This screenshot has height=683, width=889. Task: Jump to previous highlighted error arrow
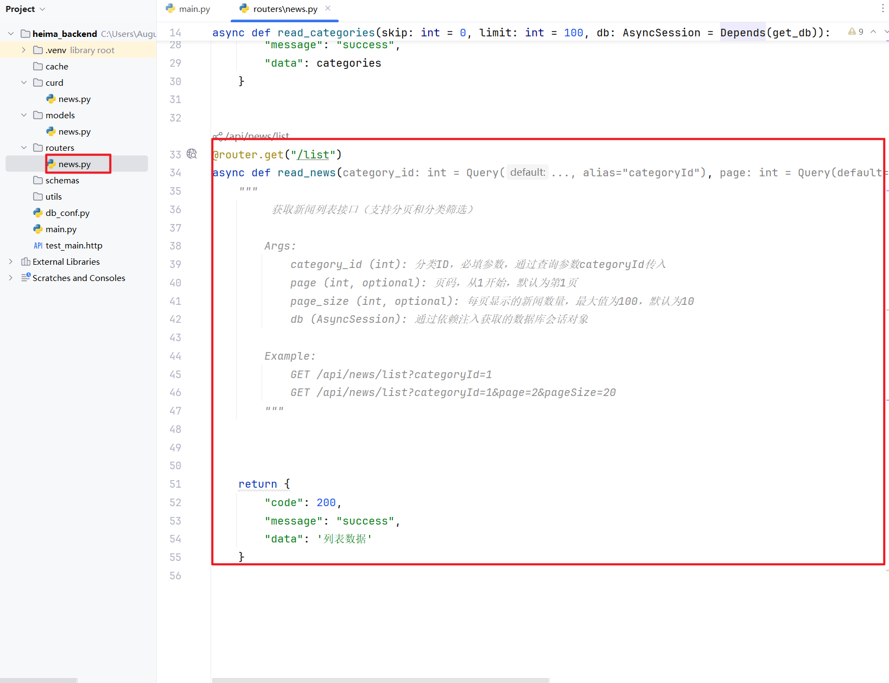[873, 32]
